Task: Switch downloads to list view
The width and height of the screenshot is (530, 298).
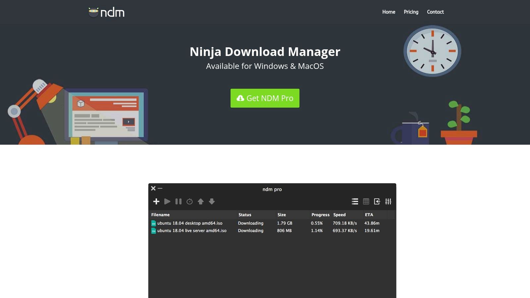Action: click(355, 201)
